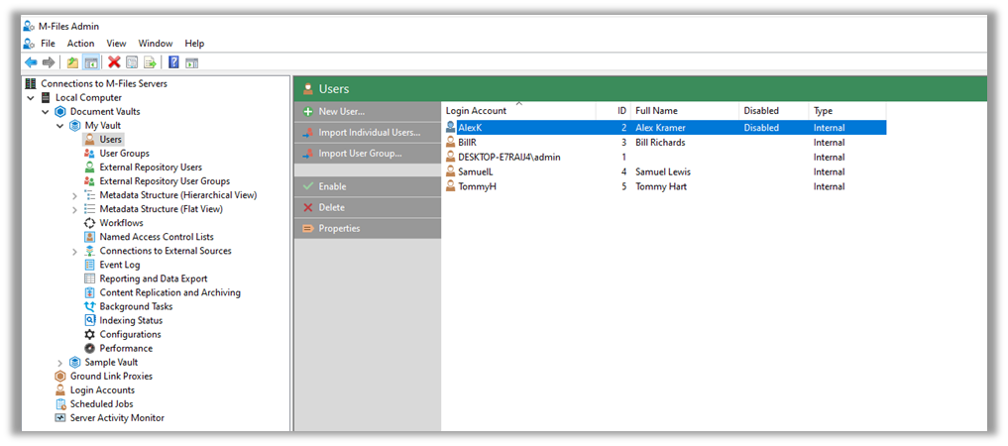Open the File menu

pyautogui.click(x=49, y=44)
